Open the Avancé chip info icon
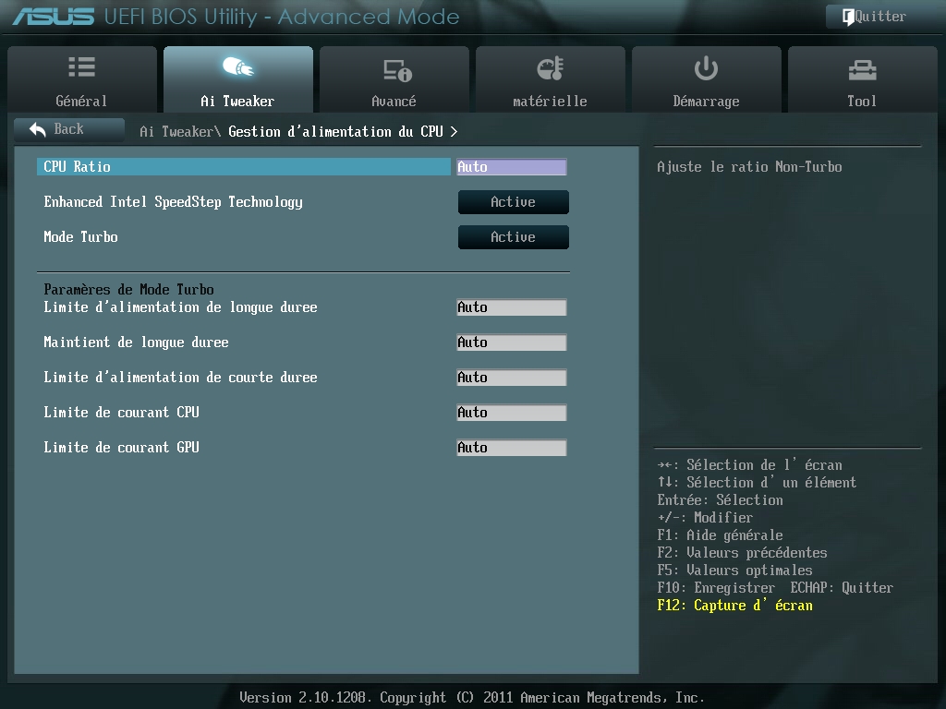946x709 pixels. 397,70
